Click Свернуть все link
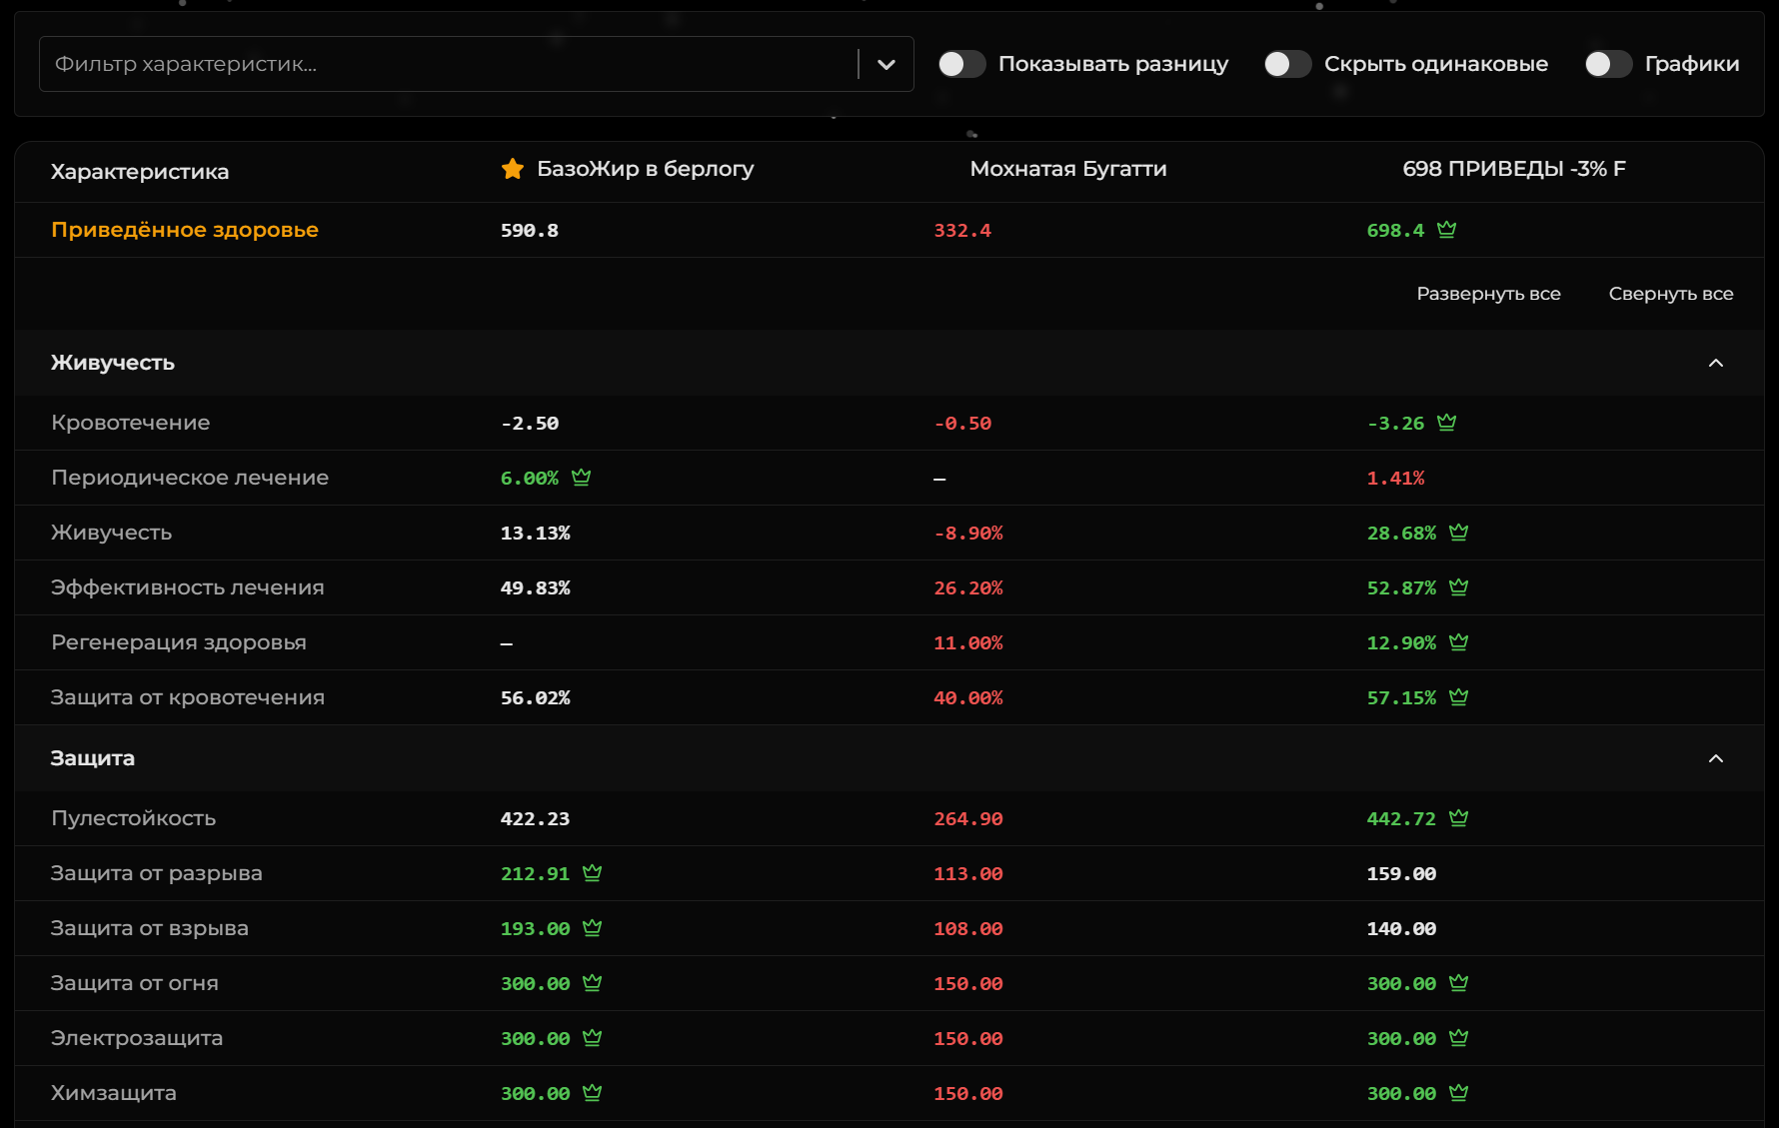1779x1128 pixels. point(1670,294)
